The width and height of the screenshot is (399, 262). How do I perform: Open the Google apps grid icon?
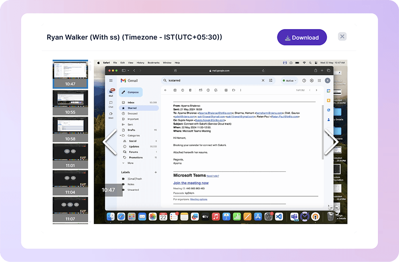coord(319,80)
